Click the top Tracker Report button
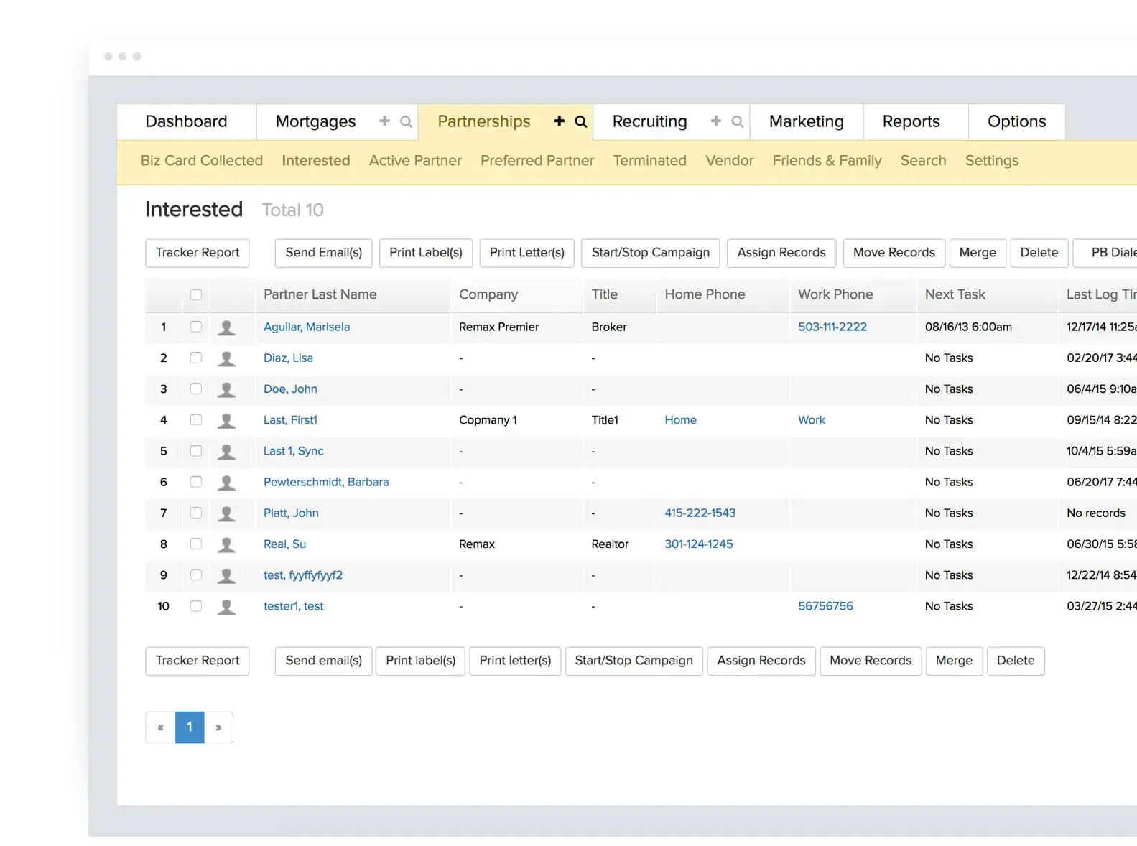 (x=198, y=253)
